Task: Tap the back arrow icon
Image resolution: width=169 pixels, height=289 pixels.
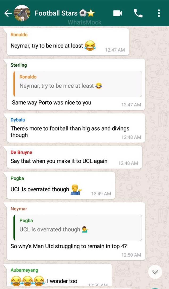Action: click(8, 13)
